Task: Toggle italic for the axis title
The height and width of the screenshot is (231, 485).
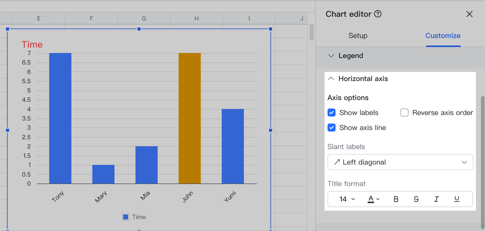Action: tap(436, 199)
